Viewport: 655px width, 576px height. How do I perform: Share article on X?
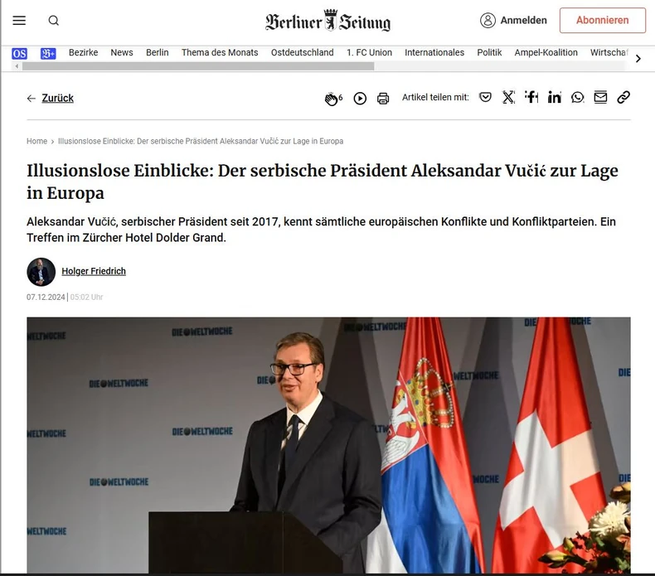pyautogui.click(x=508, y=97)
